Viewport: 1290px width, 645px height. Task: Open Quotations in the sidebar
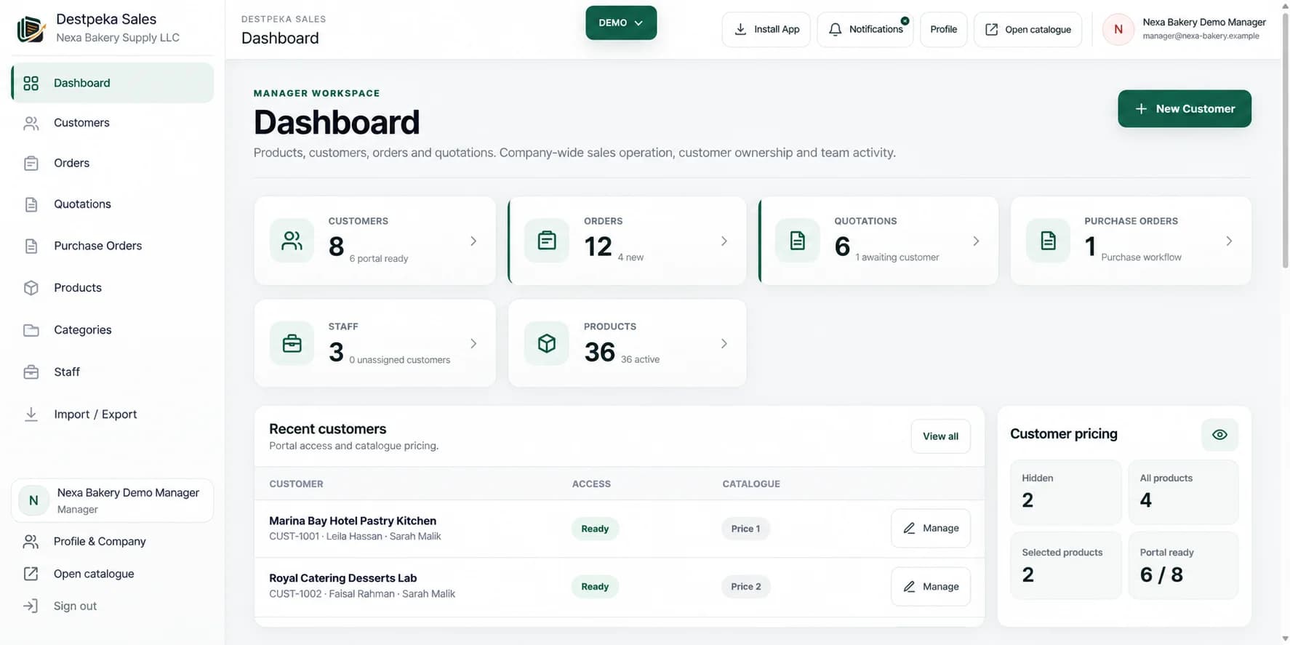point(113,204)
